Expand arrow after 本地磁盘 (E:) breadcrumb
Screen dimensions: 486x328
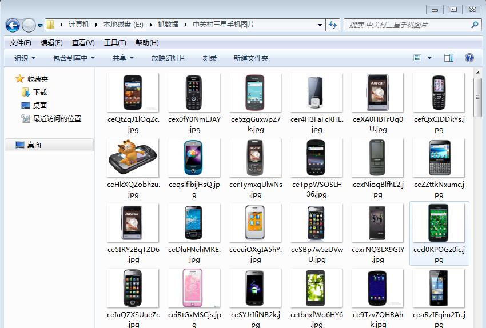click(x=150, y=25)
